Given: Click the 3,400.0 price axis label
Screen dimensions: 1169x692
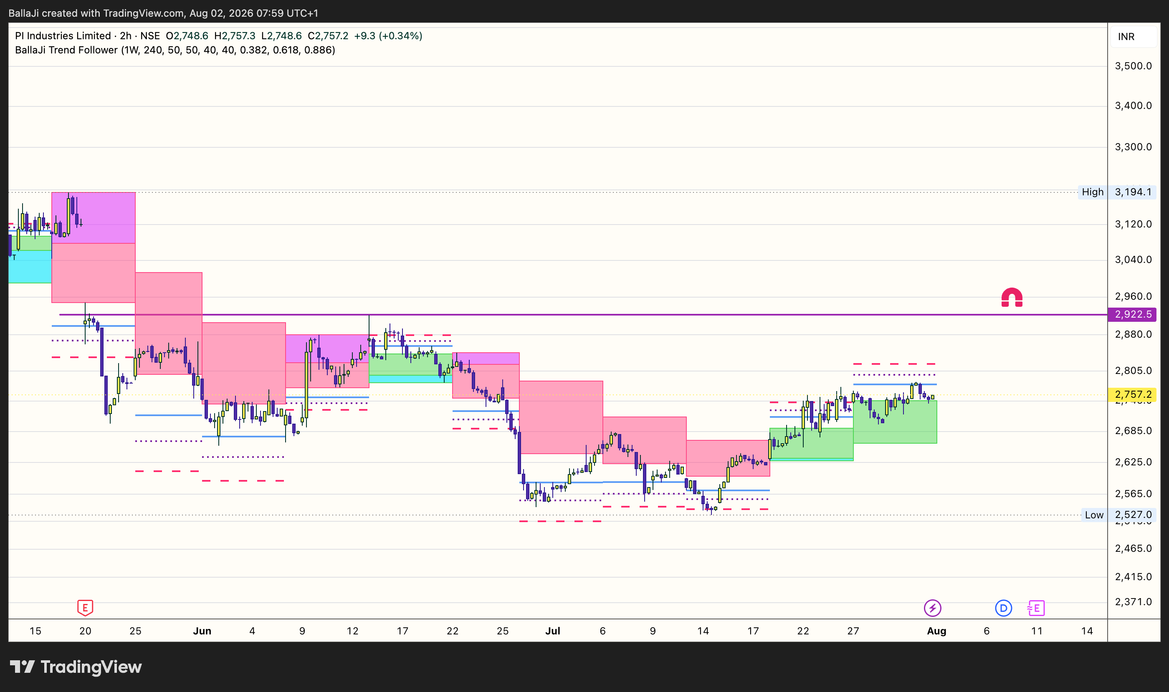Looking at the screenshot, I should (x=1133, y=106).
